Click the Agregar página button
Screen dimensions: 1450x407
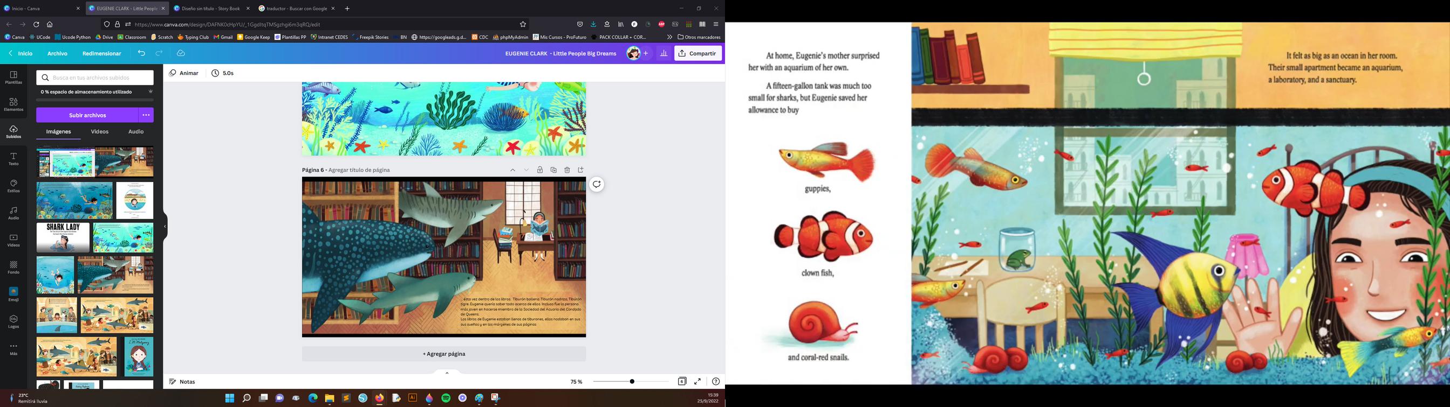click(x=444, y=354)
